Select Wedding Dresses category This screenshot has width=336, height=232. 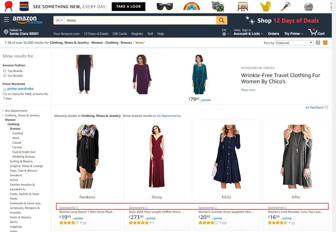click(x=24, y=157)
